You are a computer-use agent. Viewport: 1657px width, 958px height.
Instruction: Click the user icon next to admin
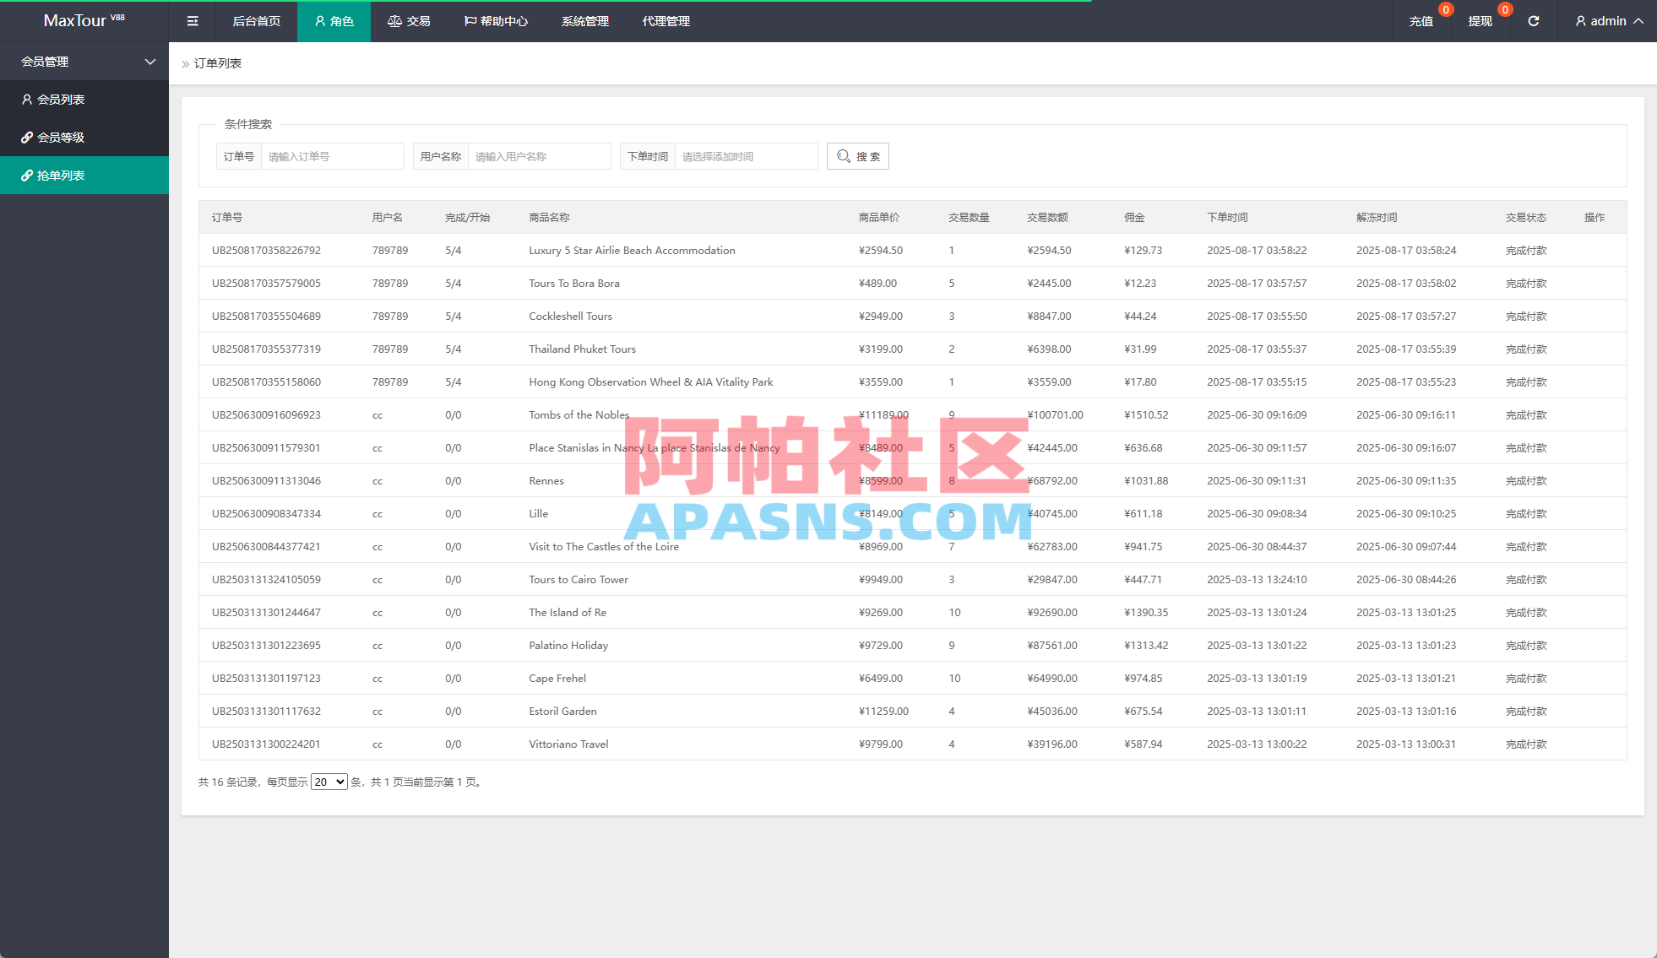click(1579, 21)
